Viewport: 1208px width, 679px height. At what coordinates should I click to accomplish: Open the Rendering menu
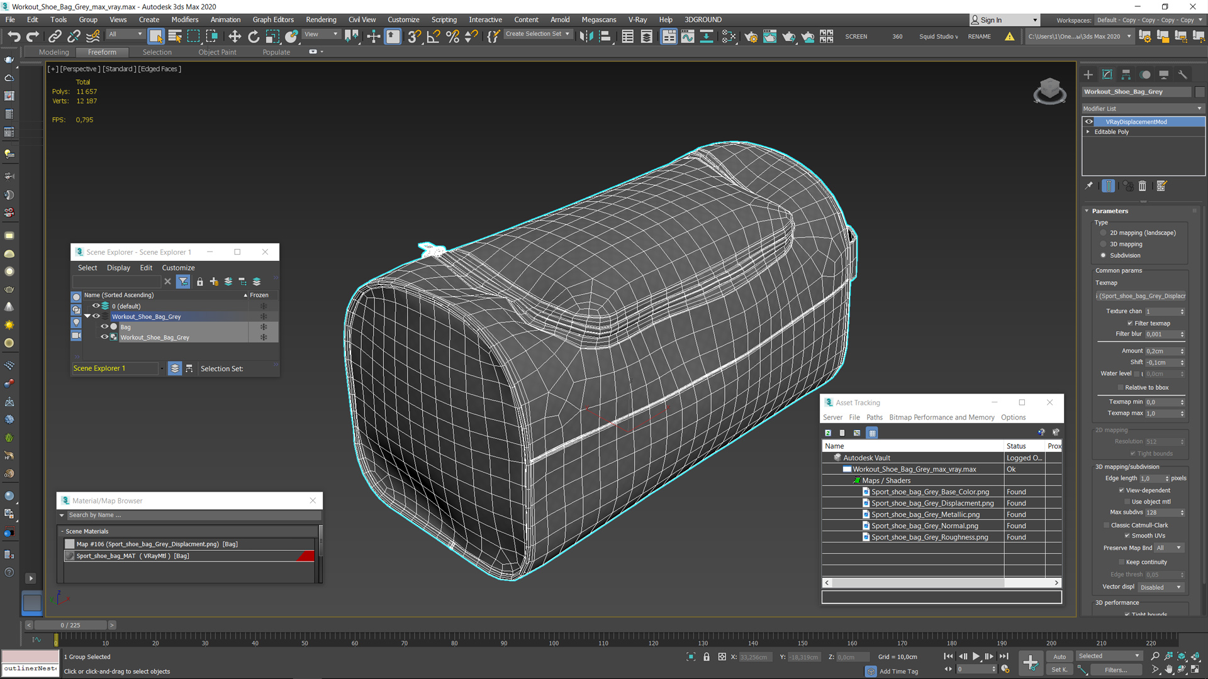(321, 19)
